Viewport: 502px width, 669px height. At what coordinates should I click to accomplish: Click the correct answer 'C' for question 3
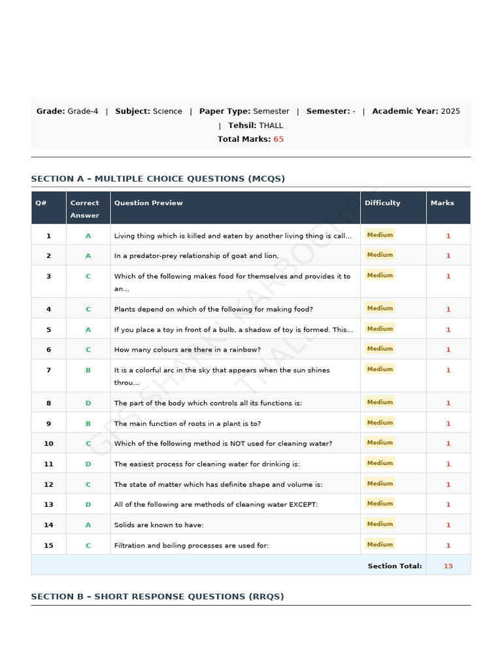coord(88,276)
